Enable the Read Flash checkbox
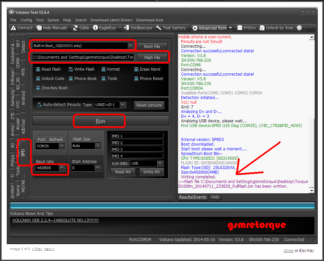The height and width of the screenshot is (261, 324). pyautogui.click(x=39, y=69)
